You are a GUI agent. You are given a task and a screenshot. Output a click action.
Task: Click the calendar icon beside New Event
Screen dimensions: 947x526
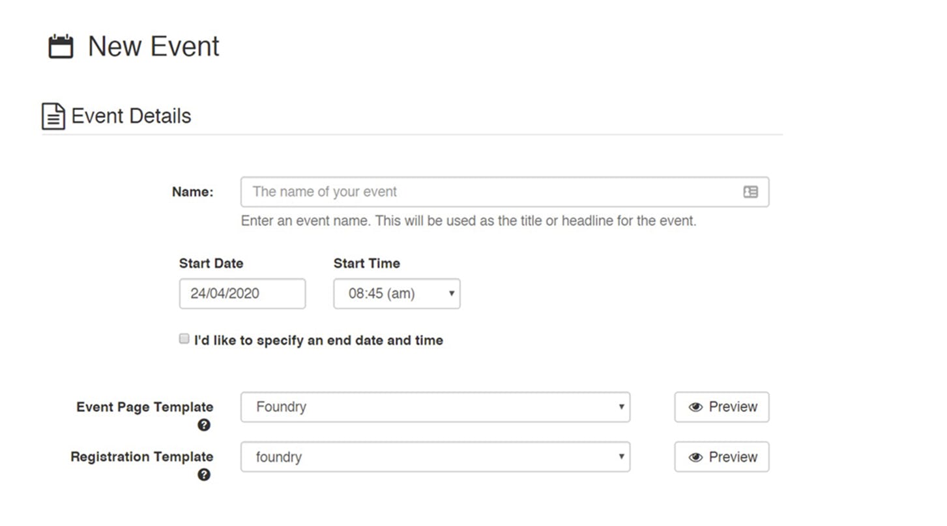point(61,47)
